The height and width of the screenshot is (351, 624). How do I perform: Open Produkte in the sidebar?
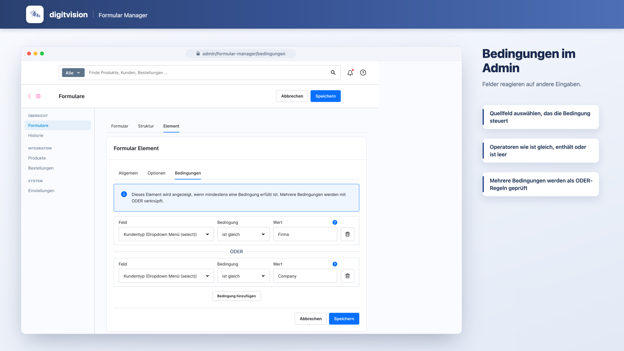click(37, 158)
